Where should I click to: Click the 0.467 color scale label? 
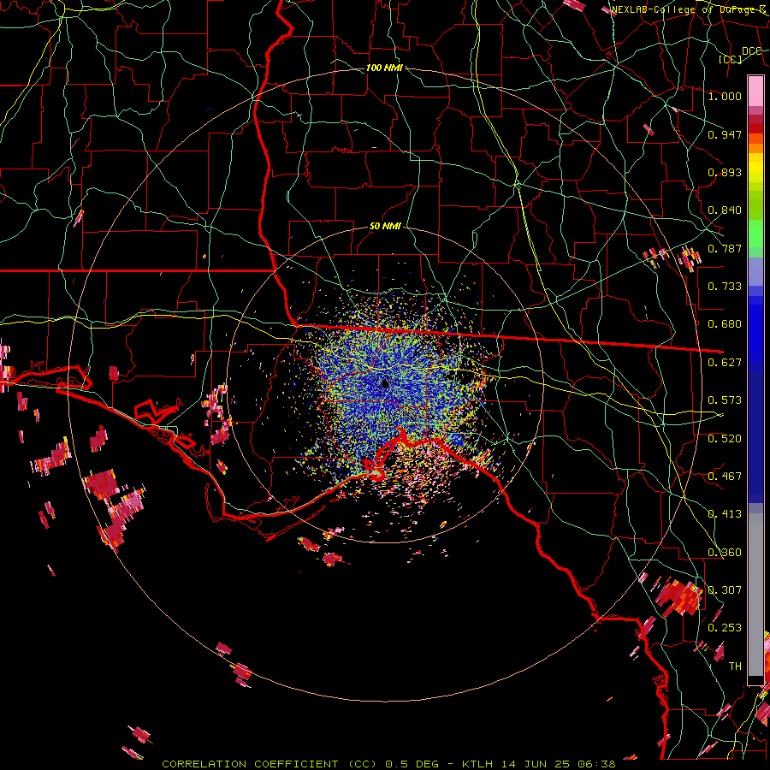(x=725, y=477)
